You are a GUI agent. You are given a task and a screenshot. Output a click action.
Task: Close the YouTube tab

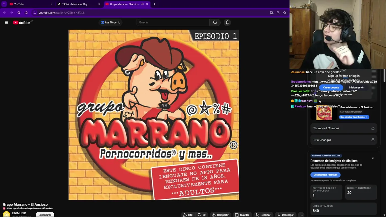(51, 4)
